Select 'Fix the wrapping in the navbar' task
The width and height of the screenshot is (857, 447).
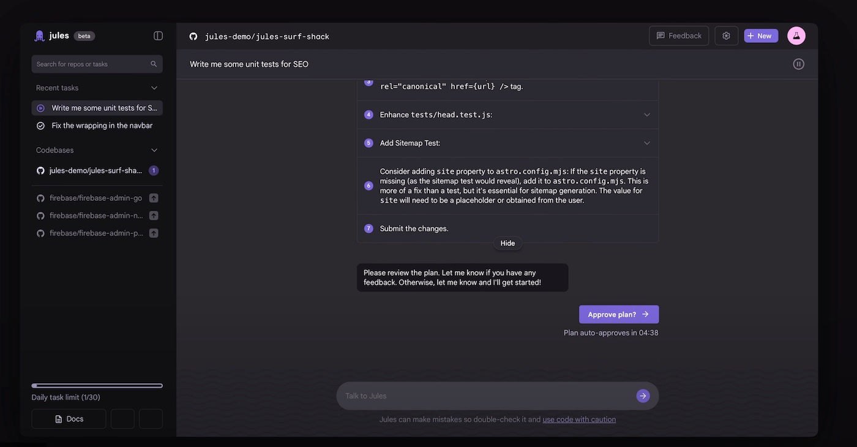click(102, 126)
